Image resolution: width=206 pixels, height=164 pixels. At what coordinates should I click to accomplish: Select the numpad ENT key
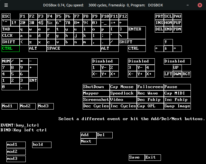33,84
